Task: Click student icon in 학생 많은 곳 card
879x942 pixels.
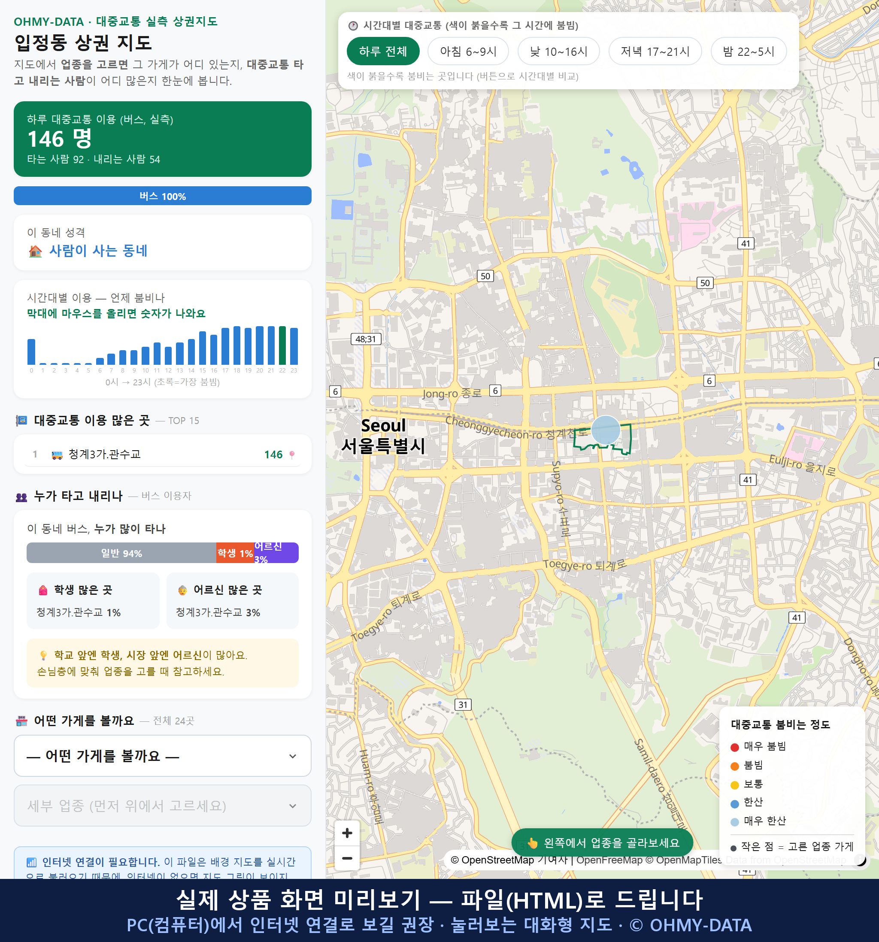Action: pos(43,590)
